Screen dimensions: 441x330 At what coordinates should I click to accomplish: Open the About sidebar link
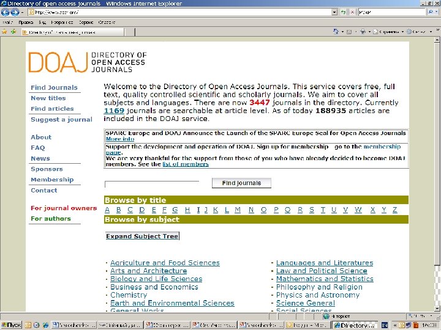click(41, 137)
